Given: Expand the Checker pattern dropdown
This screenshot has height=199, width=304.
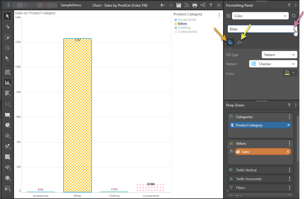Looking at the screenshot, I should coord(273,64).
